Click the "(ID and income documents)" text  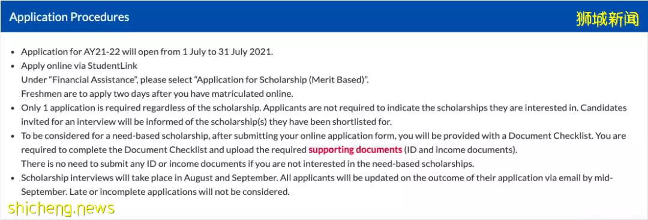pos(460,149)
